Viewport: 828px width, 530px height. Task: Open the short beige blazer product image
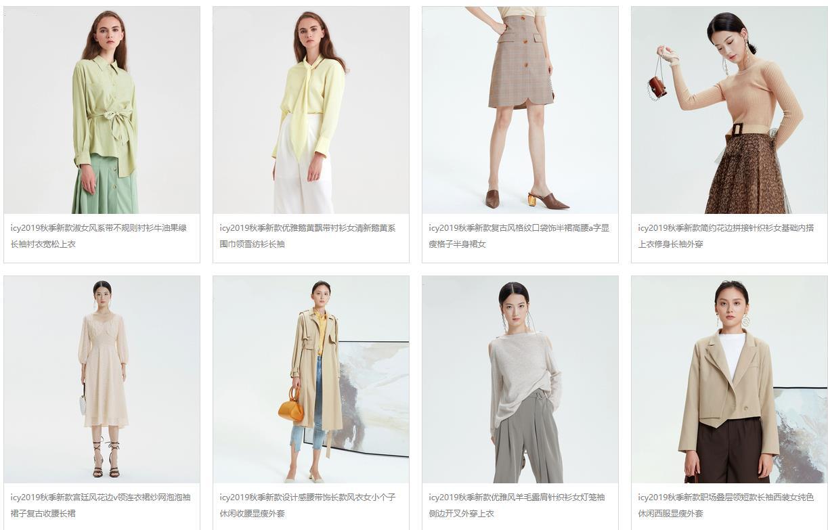[x=729, y=379]
